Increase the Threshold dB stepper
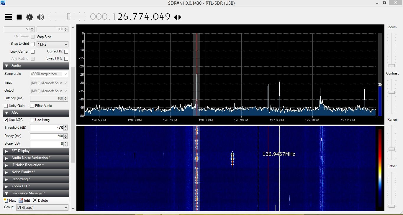Image resolution: width=403 pixels, height=215 pixels. point(65,126)
